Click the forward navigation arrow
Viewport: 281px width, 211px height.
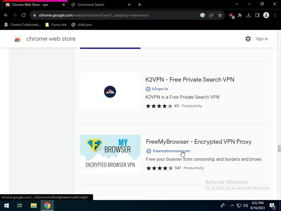[x=15, y=15]
